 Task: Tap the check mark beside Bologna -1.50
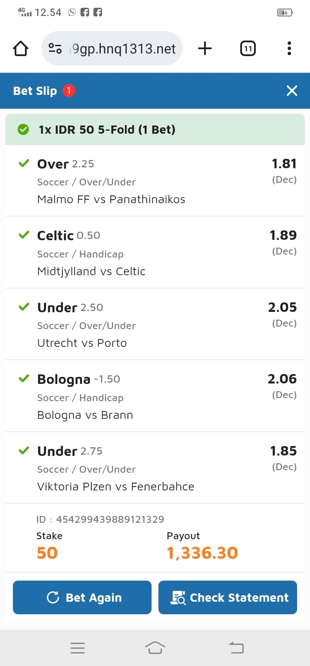point(24,379)
